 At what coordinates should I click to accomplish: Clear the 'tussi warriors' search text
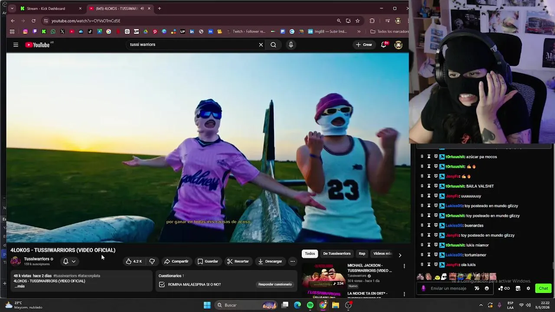(x=261, y=45)
